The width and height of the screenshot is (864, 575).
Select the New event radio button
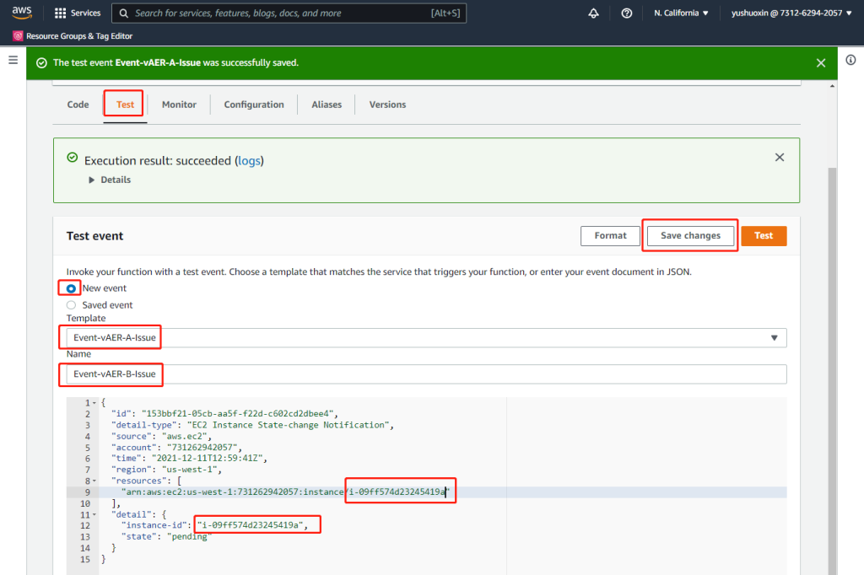click(72, 288)
